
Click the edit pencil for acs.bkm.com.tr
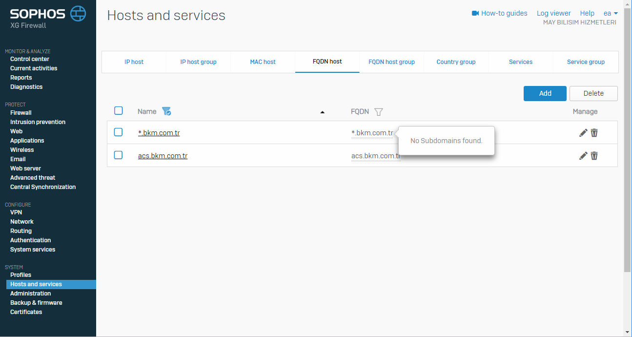tap(583, 156)
